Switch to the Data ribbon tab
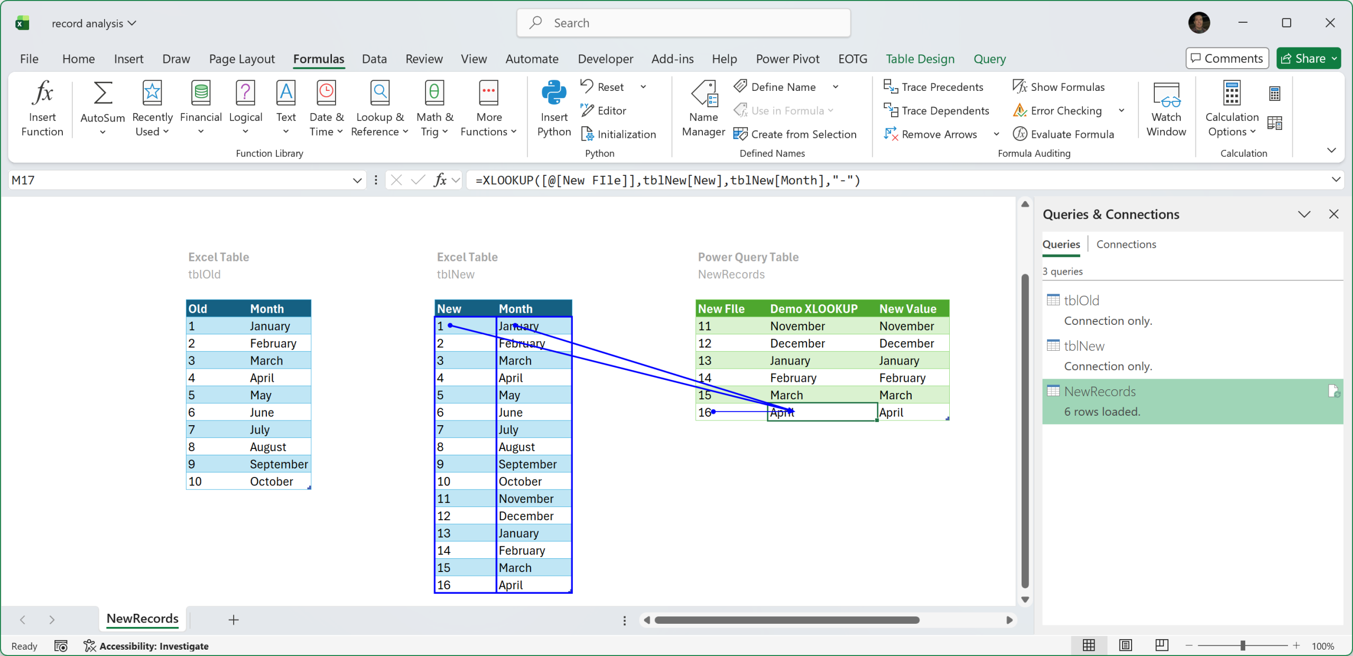The width and height of the screenshot is (1353, 656). tap(374, 59)
